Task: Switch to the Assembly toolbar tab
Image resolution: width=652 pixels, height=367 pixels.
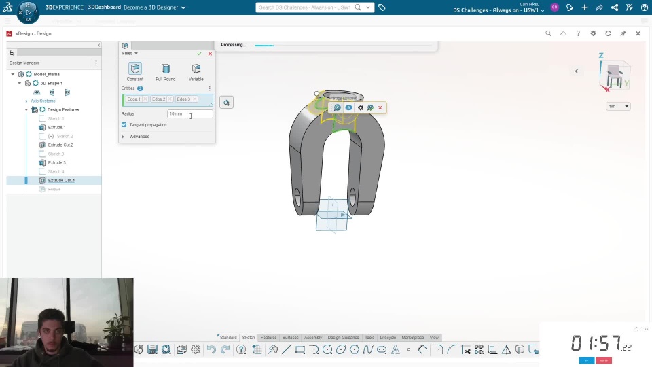Action: pos(313,338)
